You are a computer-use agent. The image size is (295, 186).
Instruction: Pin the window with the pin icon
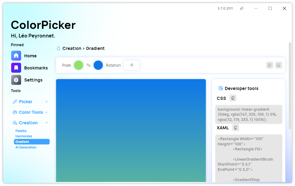click(x=242, y=8)
